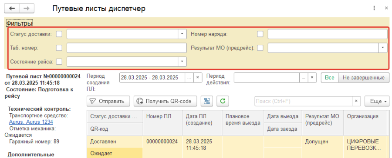Click the Организация column header
The width and height of the screenshot is (392, 158).
(x=365, y=123)
